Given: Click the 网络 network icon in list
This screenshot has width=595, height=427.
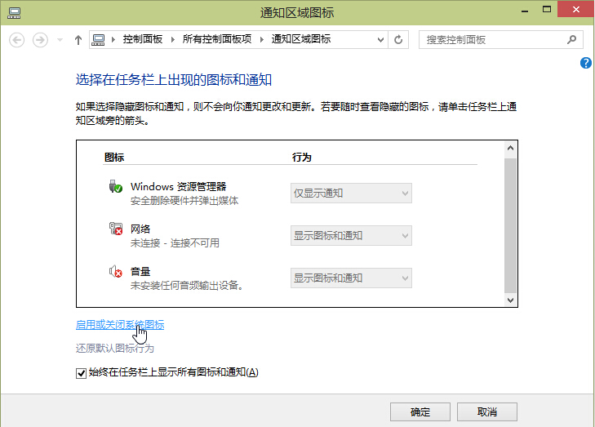Looking at the screenshot, I should (115, 229).
